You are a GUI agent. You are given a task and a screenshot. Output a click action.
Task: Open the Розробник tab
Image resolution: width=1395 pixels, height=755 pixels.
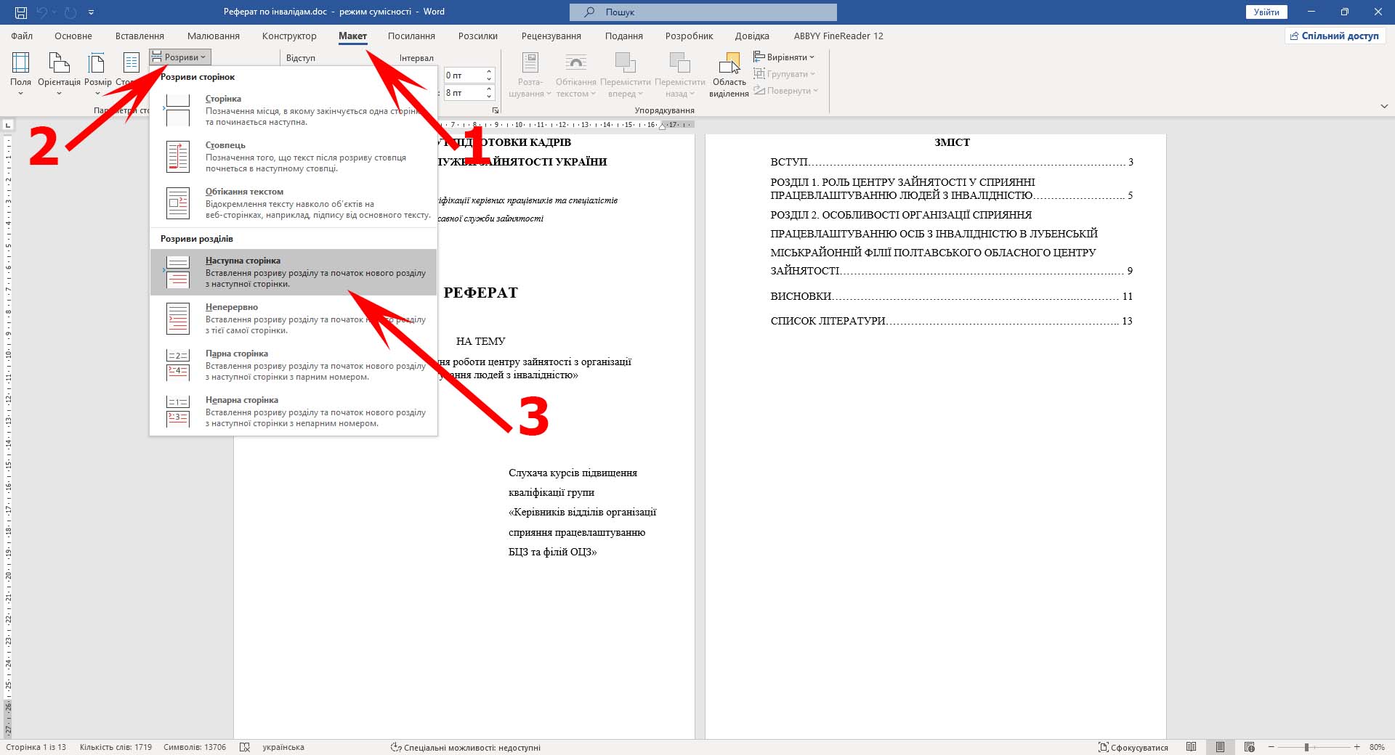[689, 36]
